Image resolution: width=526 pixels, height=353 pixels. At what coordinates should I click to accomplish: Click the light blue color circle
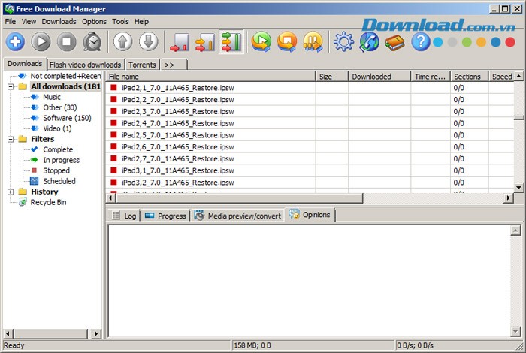tap(437, 42)
